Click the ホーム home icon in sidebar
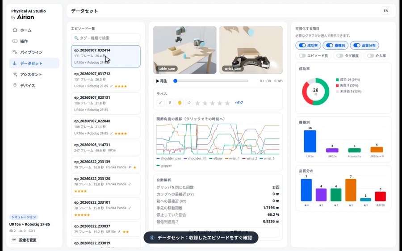Viewport: 402px width, 251px height. click(15, 30)
